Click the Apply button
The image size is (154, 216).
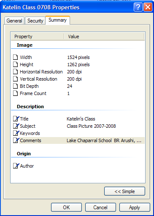coord(135,208)
